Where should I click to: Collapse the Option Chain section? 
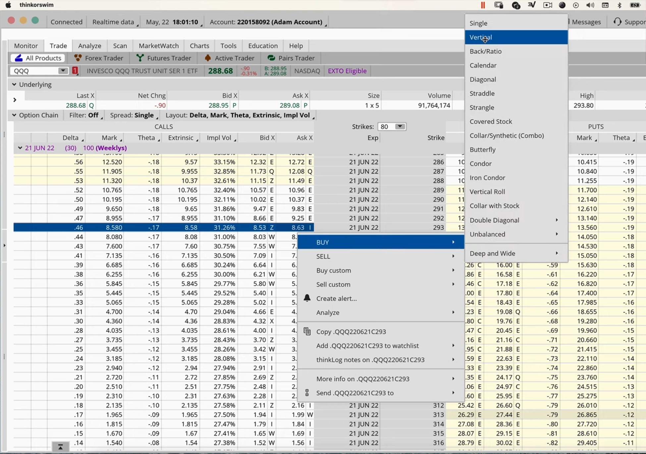[x=14, y=115]
